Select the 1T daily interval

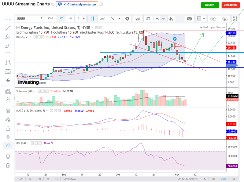tap(61, 19)
